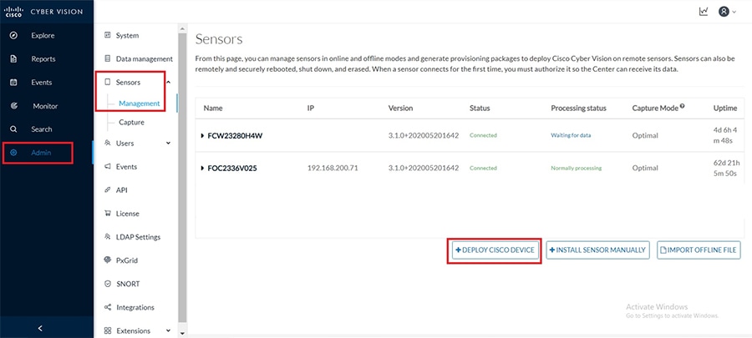The height and width of the screenshot is (338, 752).
Task: Open System admin page
Action: pos(127,35)
